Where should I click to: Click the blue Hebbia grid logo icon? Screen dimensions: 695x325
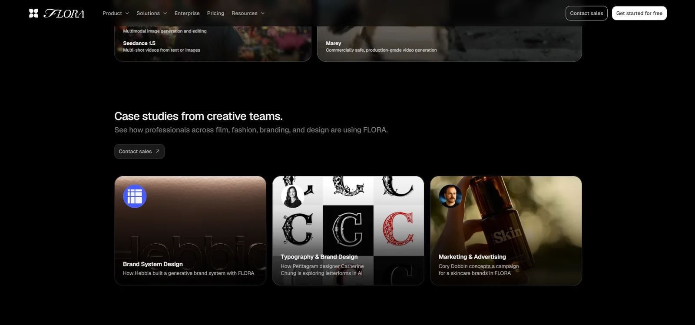tap(135, 196)
